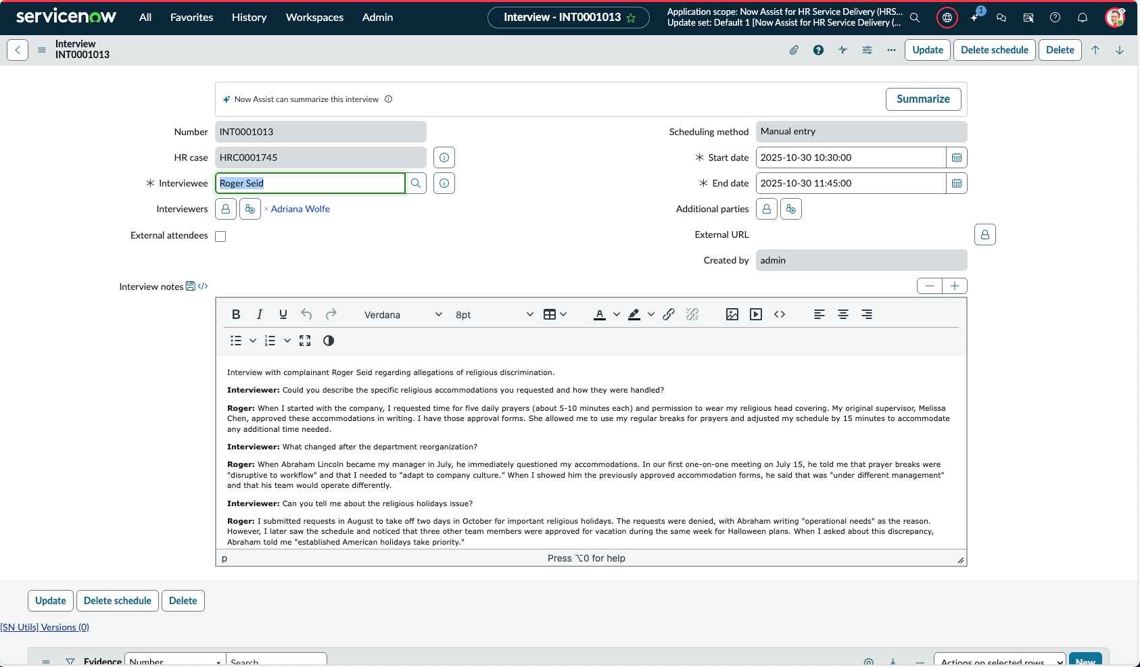The width and height of the screenshot is (1140, 667).
Task: Open more options ellipsis in form header
Action: point(891,50)
